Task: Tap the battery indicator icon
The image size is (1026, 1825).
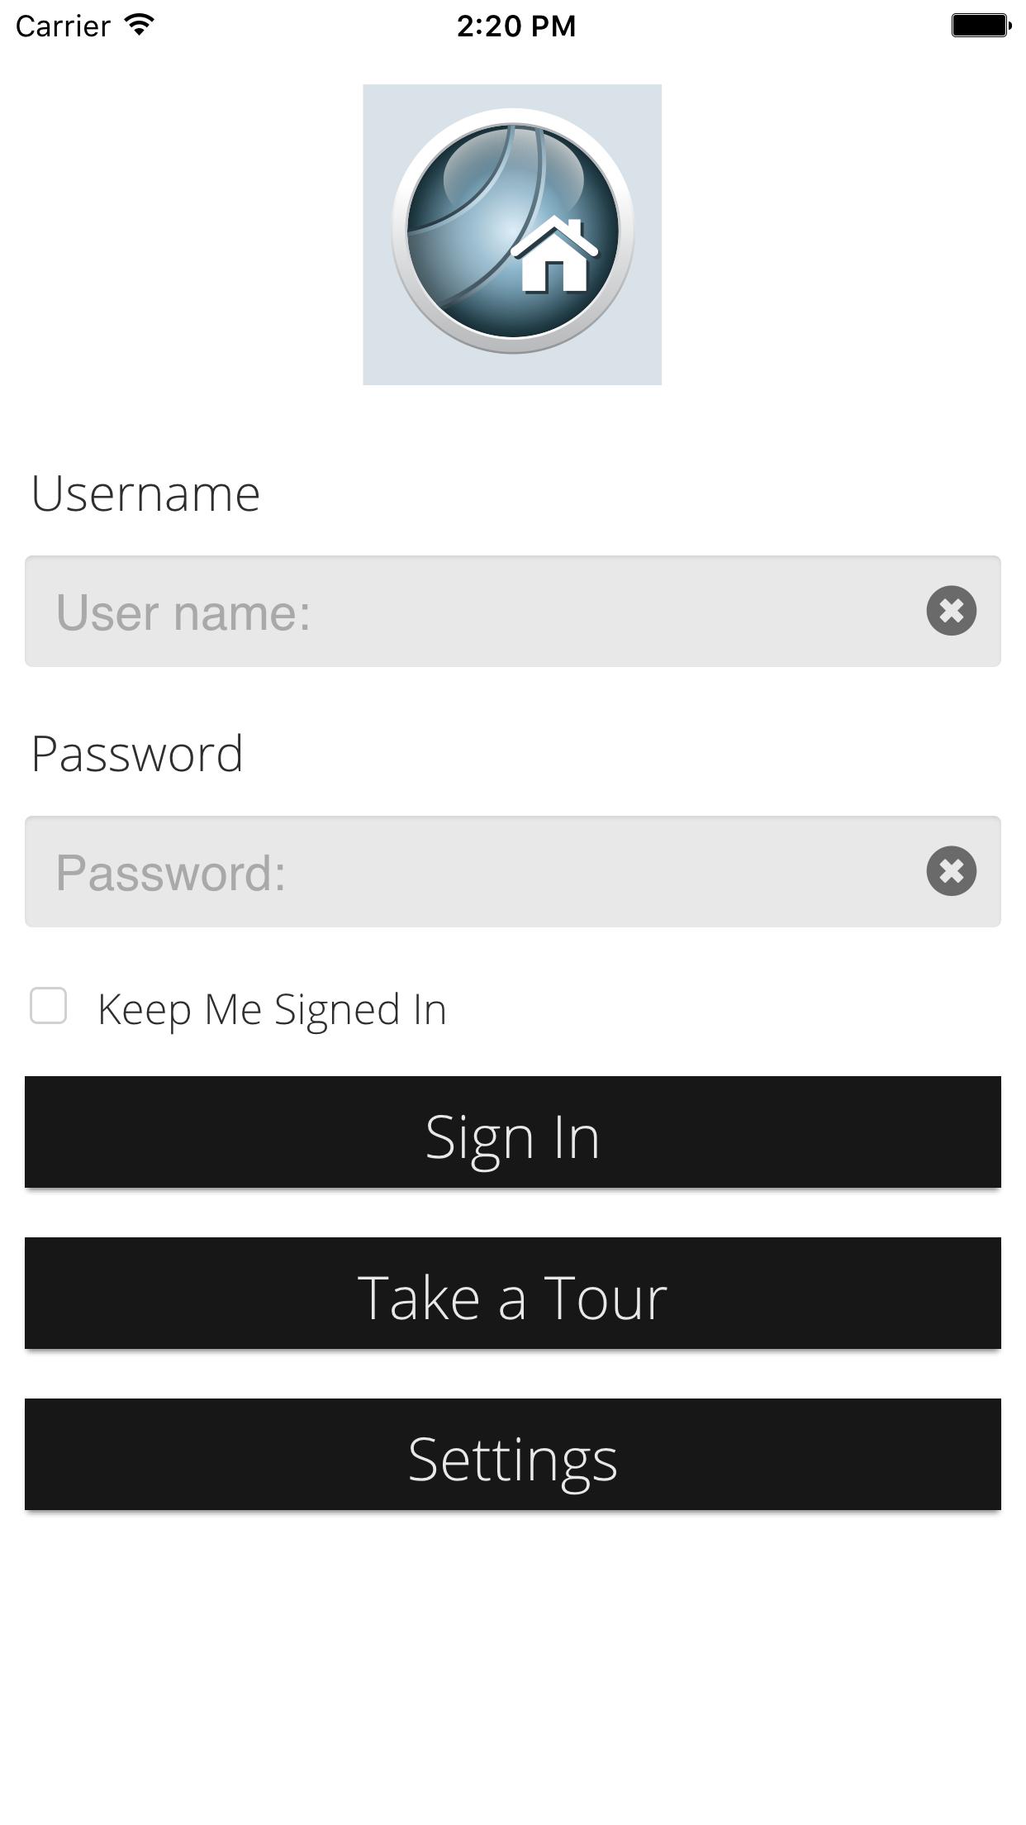Action: click(981, 25)
